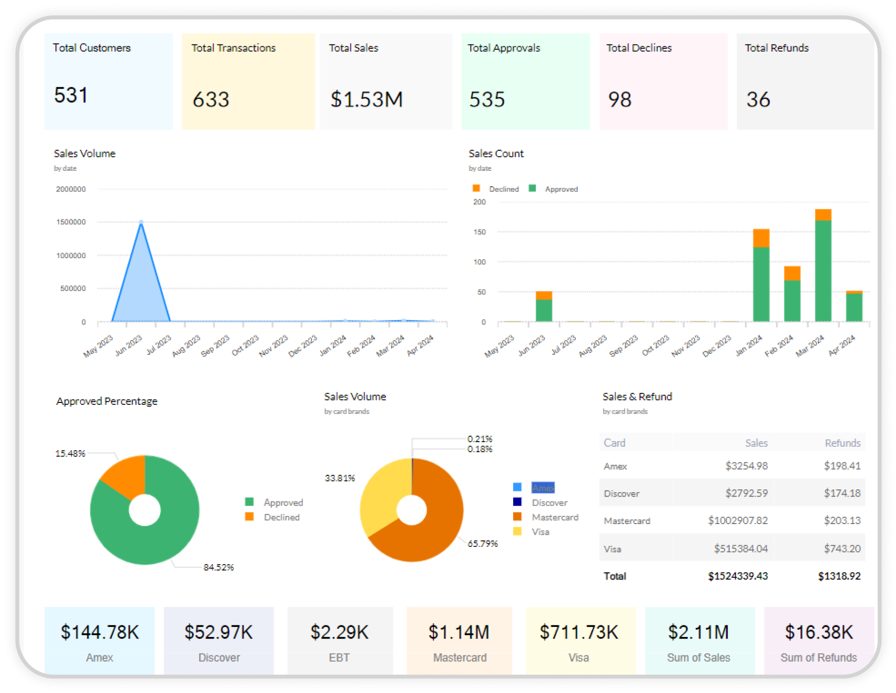Open the $2.29K EBT summary card

click(340, 640)
